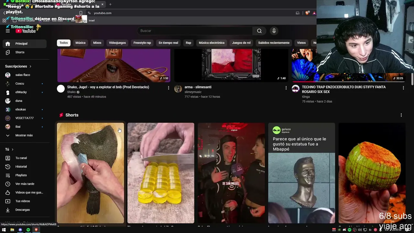
Task: Open the Coscu subscription
Action: coord(25,83)
